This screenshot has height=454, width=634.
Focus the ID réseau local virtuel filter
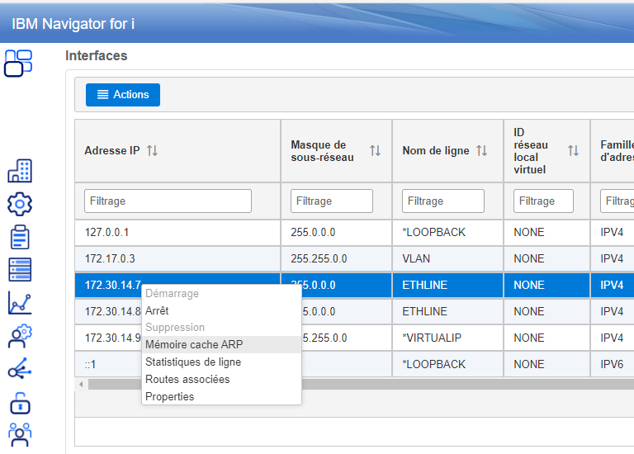pos(543,201)
